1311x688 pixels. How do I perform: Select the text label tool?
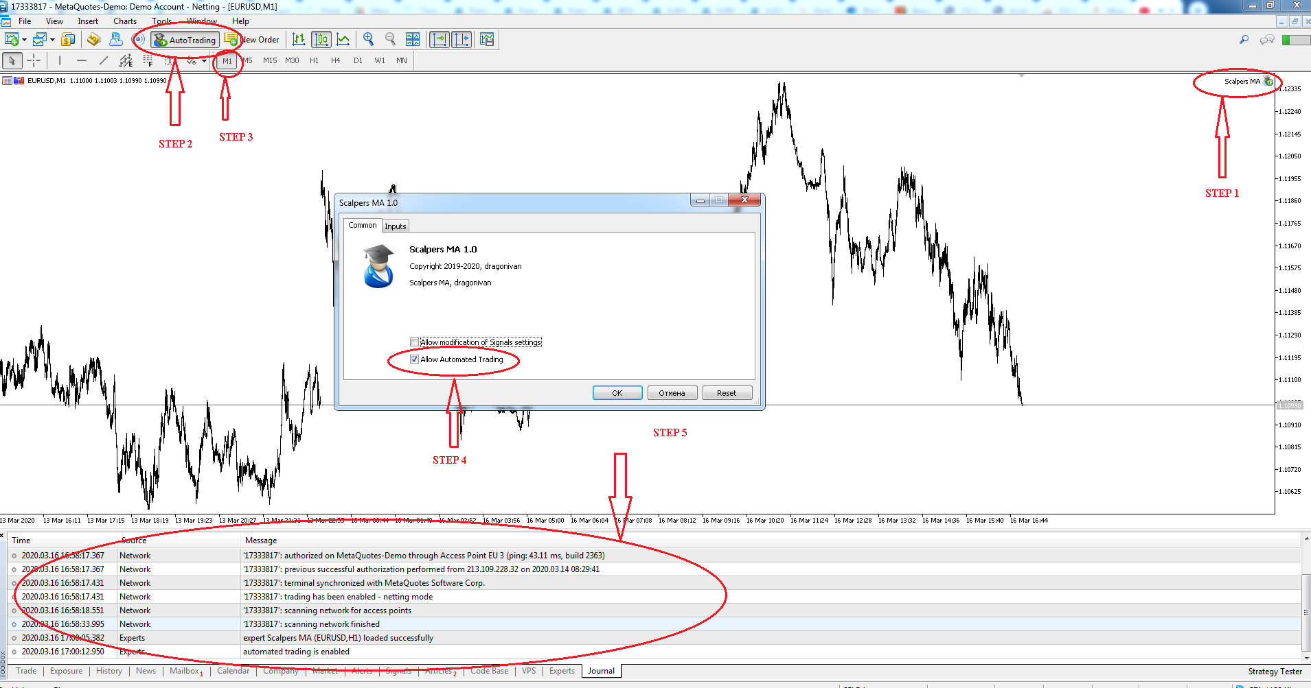click(170, 61)
